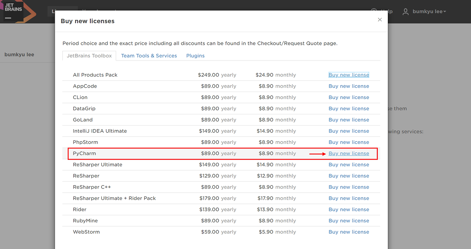Click the Buy new licenses dialog title
471x249 pixels.
(x=88, y=21)
